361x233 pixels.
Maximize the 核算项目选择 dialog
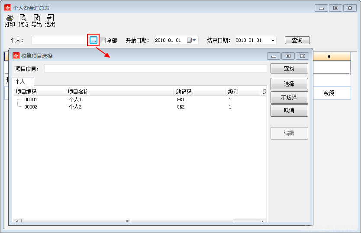[x=288, y=56]
